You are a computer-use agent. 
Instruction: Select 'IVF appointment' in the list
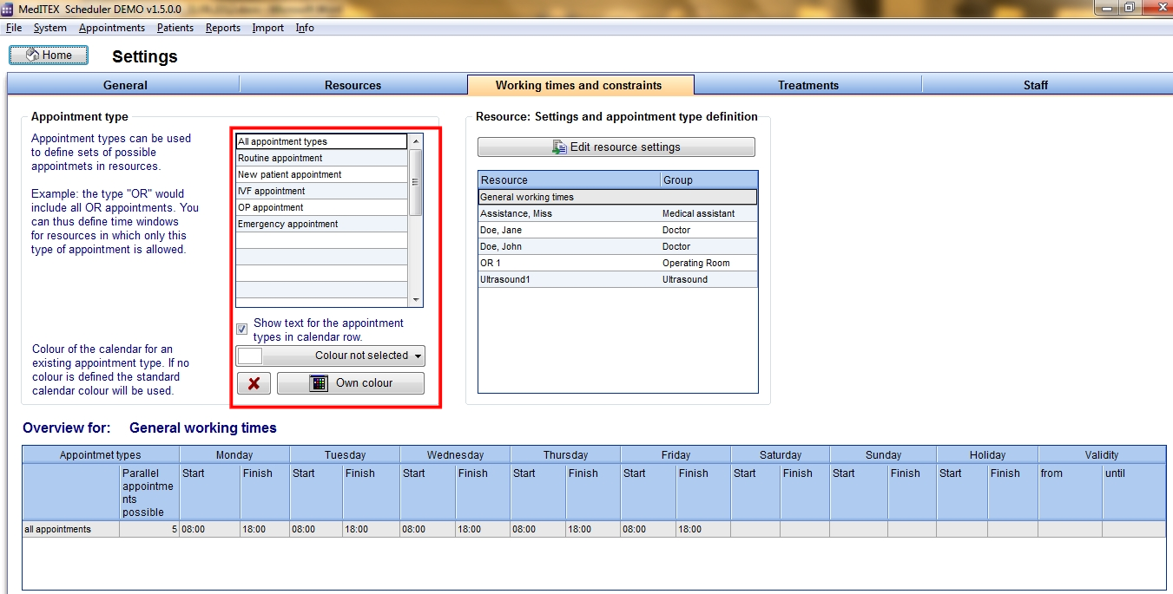point(321,191)
